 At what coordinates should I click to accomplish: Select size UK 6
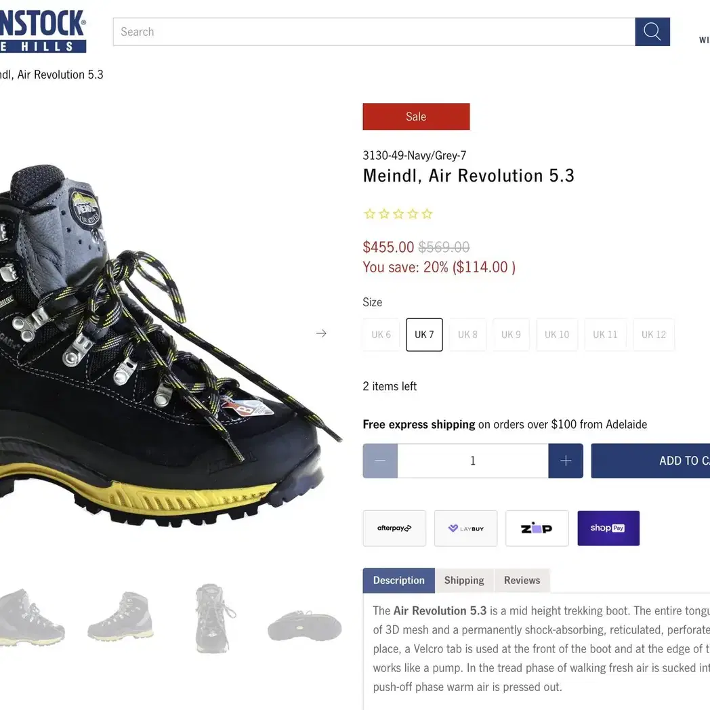click(x=381, y=335)
